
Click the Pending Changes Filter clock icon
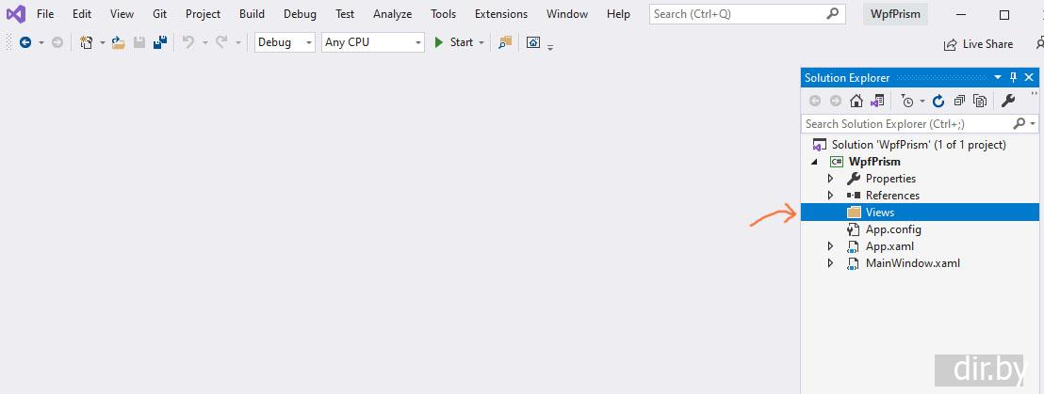tap(907, 101)
